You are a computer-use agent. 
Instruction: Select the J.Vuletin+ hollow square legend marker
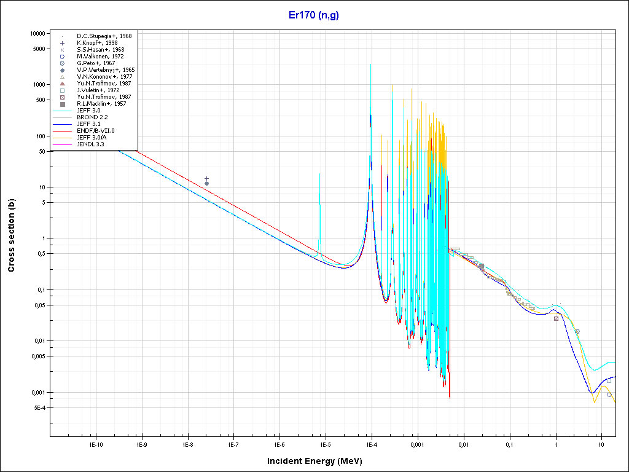coord(63,90)
